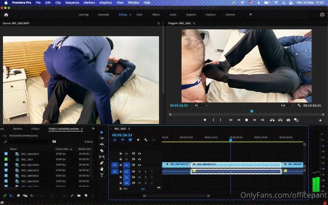Open the History panel tab
The height and width of the screenshot is (205, 328).
click(x=35, y=129)
